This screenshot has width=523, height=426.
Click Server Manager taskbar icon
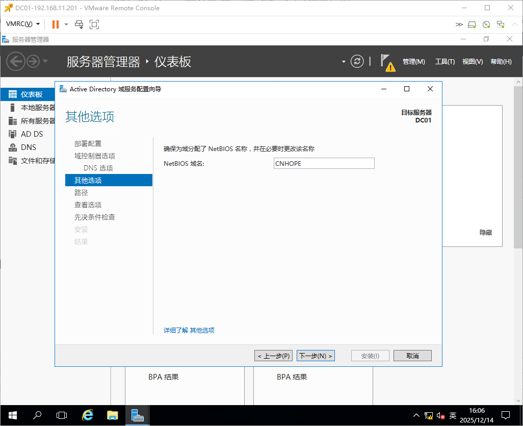click(x=138, y=415)
